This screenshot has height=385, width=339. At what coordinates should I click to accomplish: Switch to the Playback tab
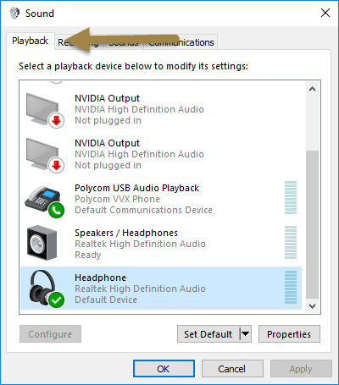tap(31, 41)
